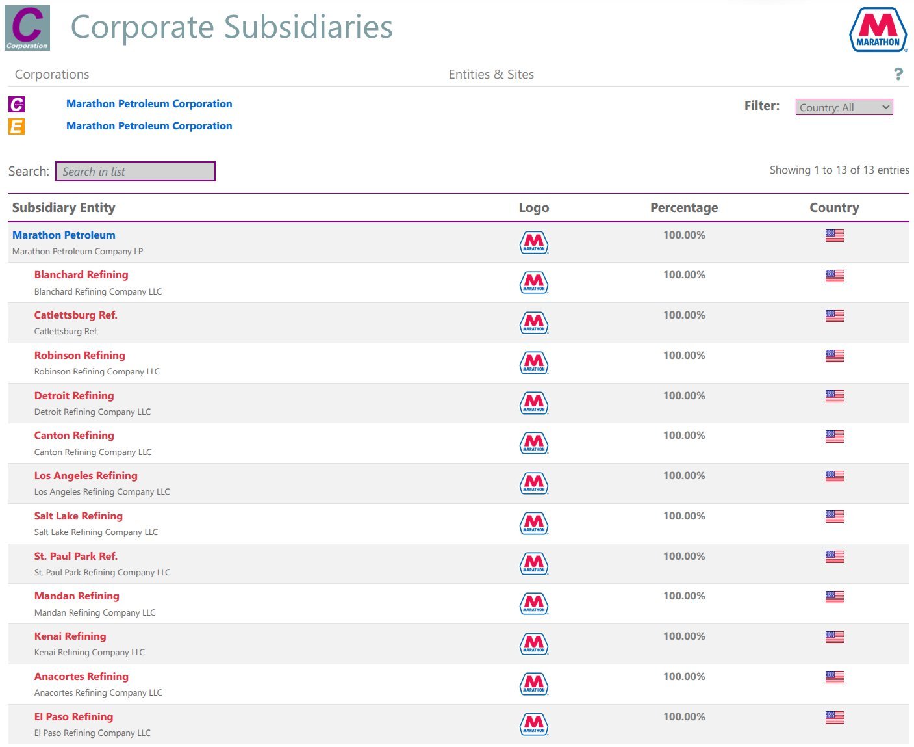Focus the Search in list field
Image resolution: width=914 pixels, height=747 pixels.
point(135,172)
